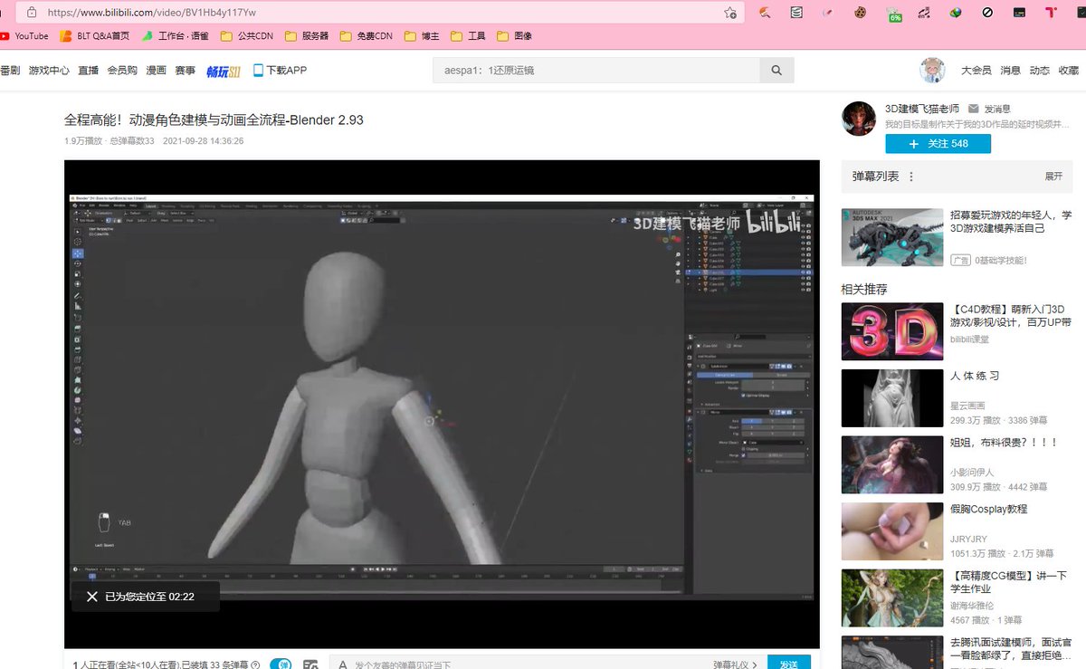The image size is (1086, 669).
Task: Open the cookie browser extension
Action: point(860,13)
